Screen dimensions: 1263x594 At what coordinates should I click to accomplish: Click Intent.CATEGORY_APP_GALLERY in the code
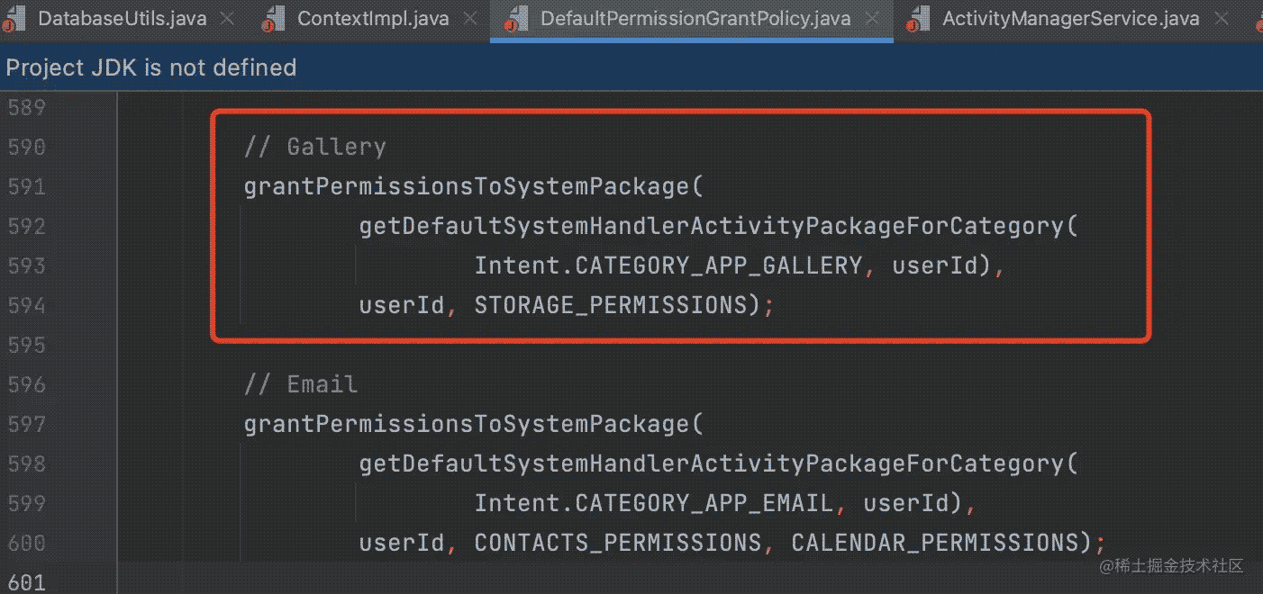[x=668, y=265]
